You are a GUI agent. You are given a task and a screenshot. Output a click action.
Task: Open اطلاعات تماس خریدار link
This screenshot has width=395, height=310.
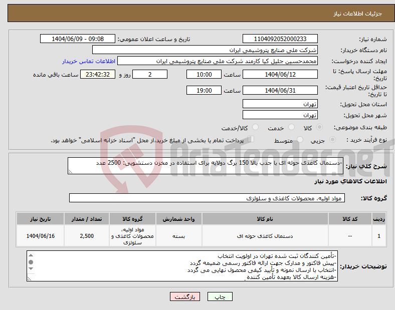coord(89,61)
